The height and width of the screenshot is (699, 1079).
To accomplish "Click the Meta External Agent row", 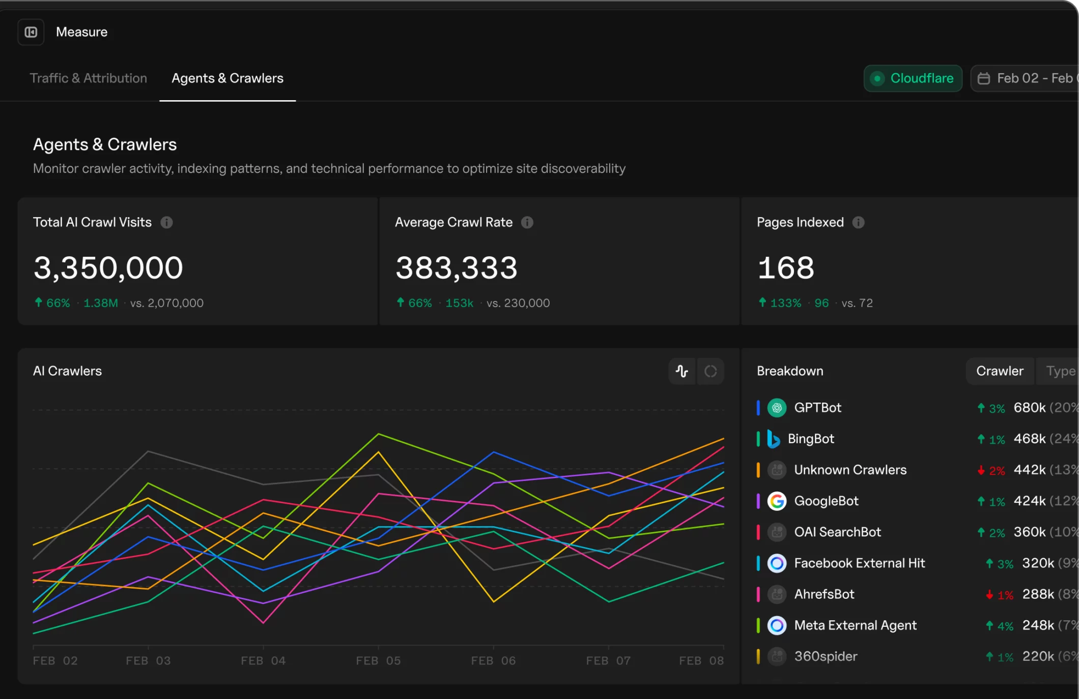I will pyautogui.click(x=856, y=625).
